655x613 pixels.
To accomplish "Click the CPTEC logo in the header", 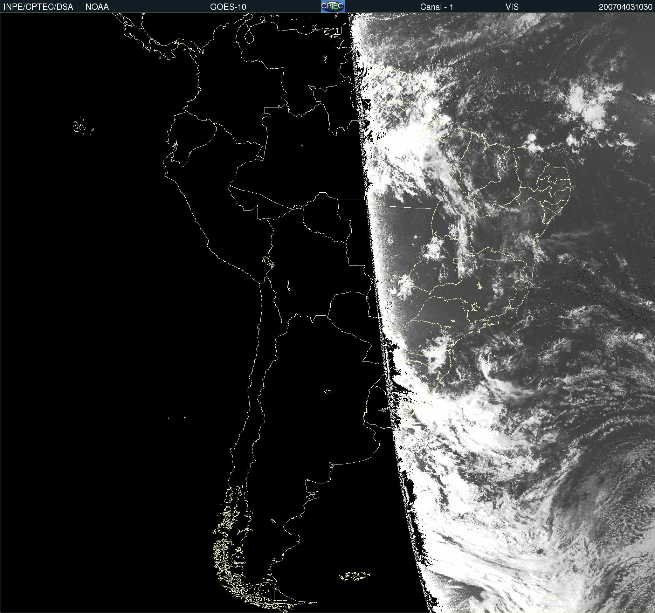I will point(333,6).
